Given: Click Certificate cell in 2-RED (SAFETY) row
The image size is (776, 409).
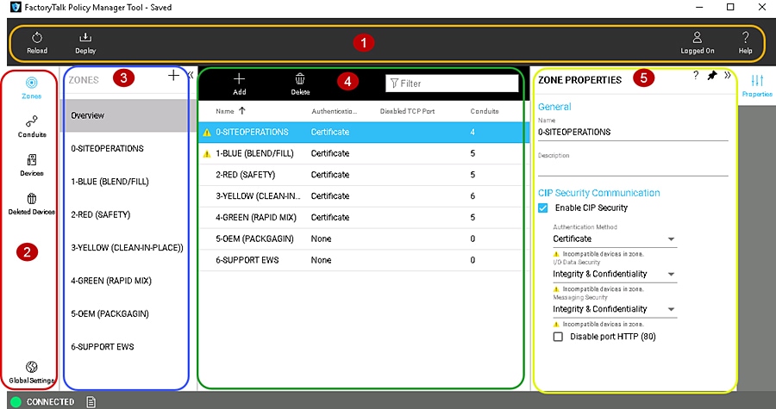Looking at the screenshot, I should coord(330,175).
